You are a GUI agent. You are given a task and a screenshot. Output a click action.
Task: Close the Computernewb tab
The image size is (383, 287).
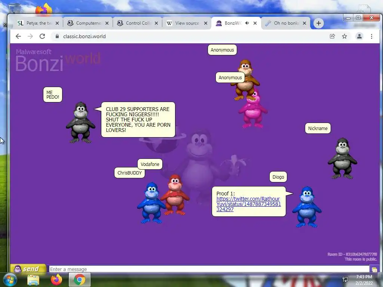coord(107,23)
